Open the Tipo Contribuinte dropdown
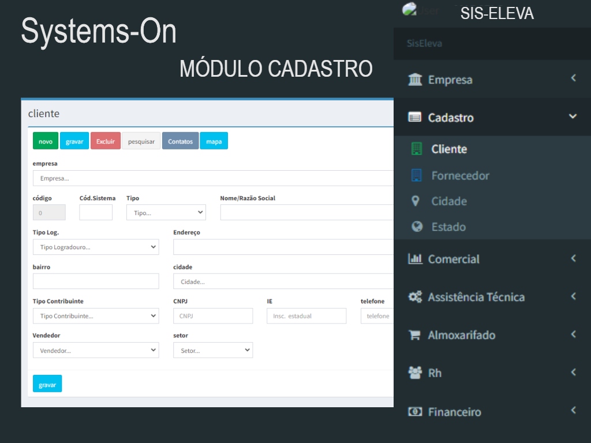591x443 pixels. pyautogui.click(x=96, y=316)
